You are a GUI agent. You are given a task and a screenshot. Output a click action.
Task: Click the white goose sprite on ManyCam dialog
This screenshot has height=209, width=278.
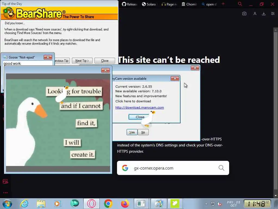point(149,119)
